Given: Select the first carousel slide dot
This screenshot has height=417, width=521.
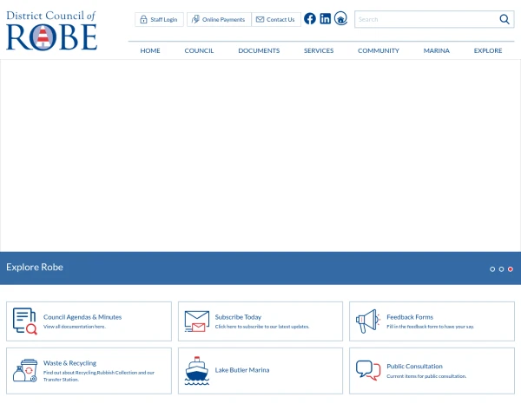Looking at the screenshot, I should coord(492,269).
